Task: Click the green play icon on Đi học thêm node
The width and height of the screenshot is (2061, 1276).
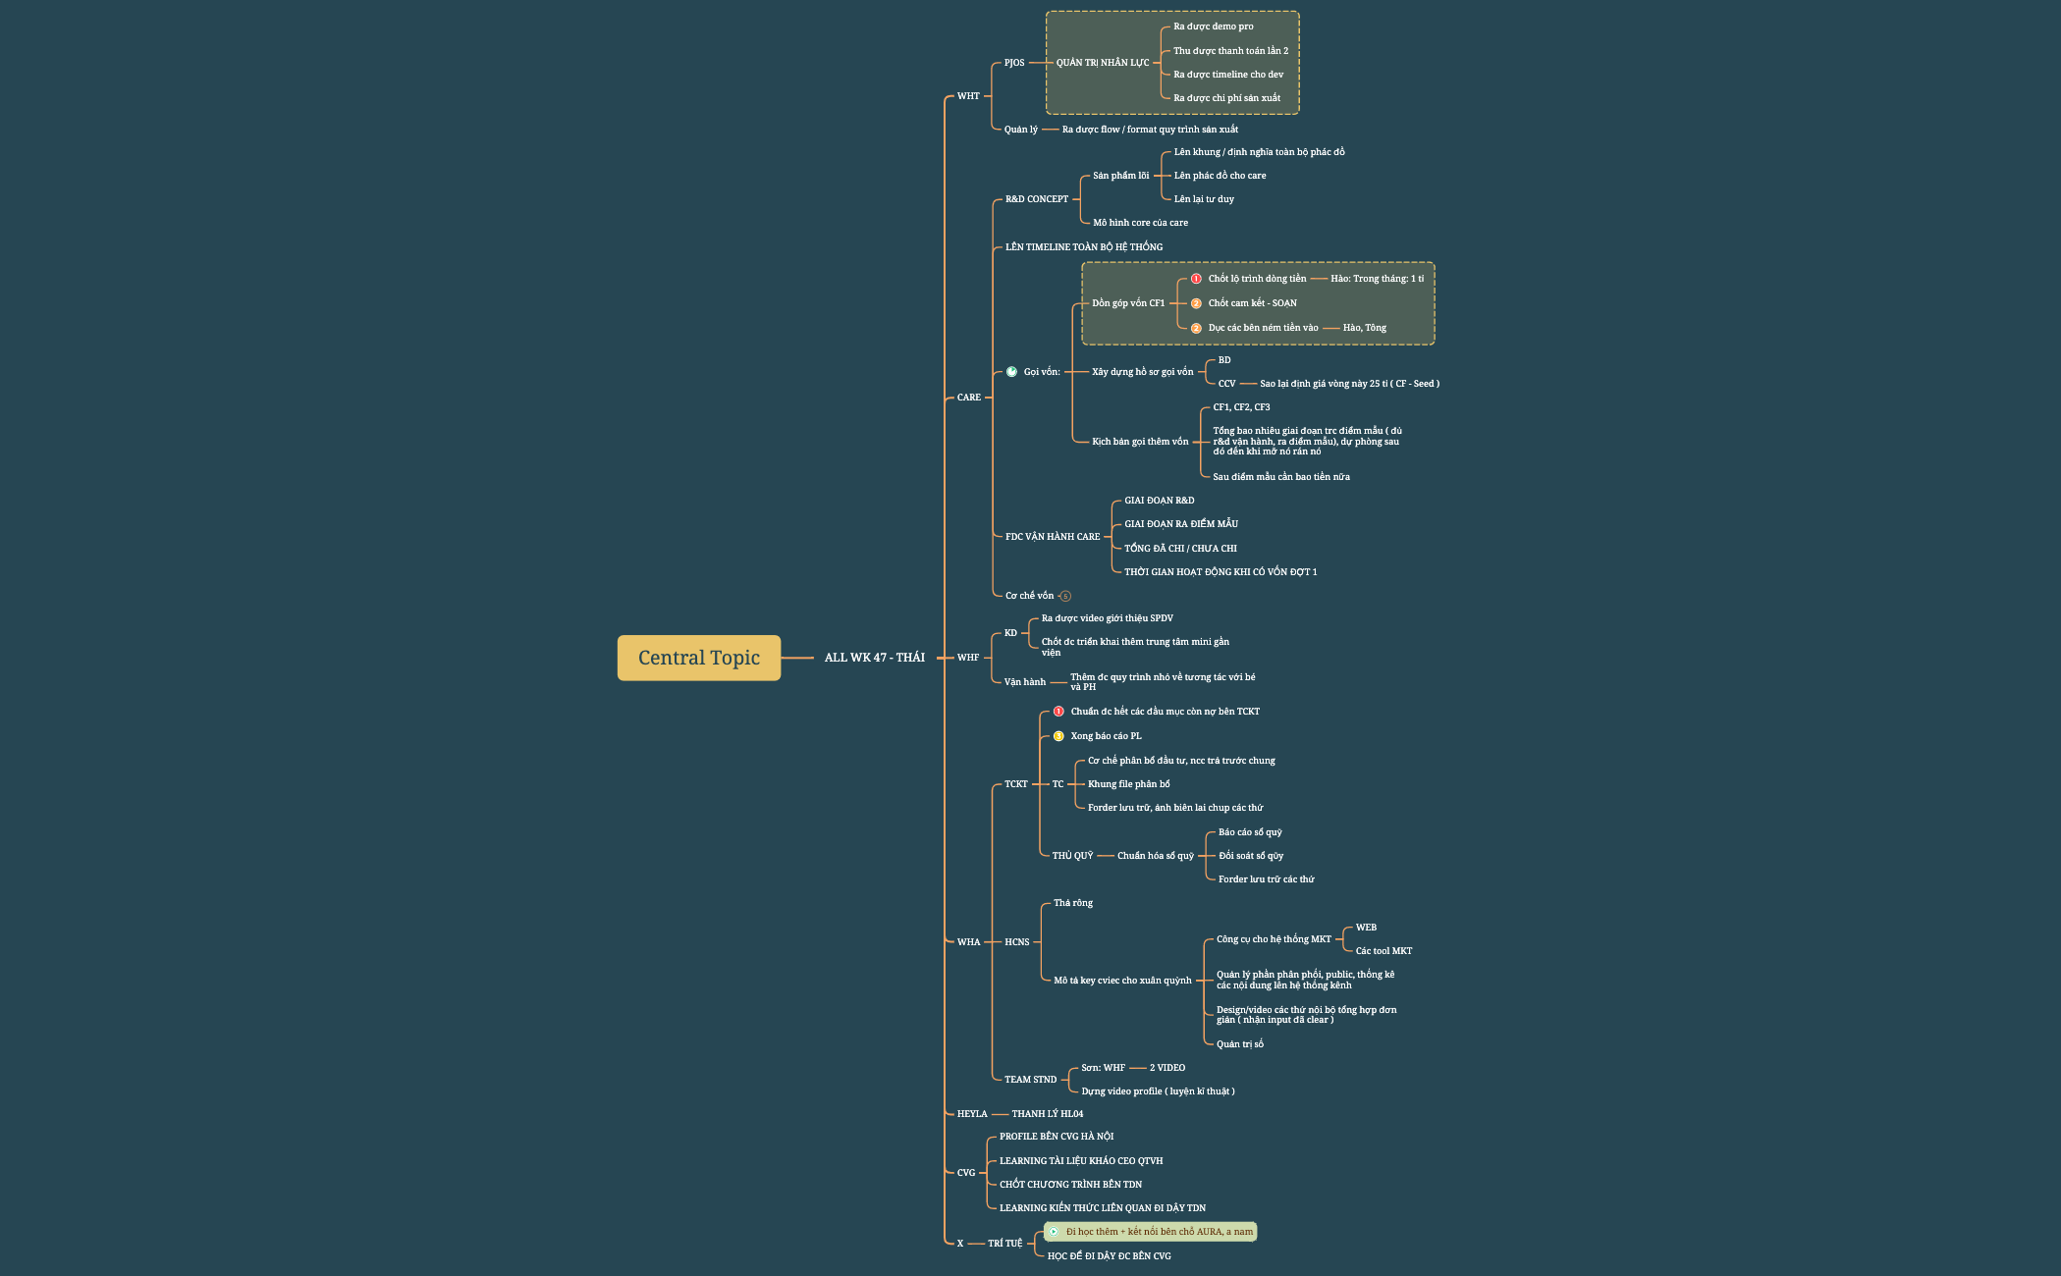Action: coord(1054,1232)
